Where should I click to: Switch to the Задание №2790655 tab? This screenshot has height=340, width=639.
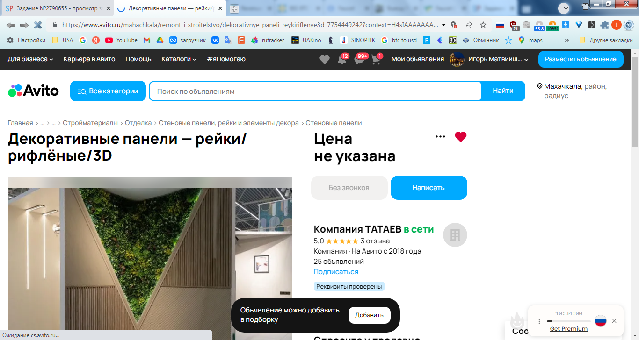point(58,8)
